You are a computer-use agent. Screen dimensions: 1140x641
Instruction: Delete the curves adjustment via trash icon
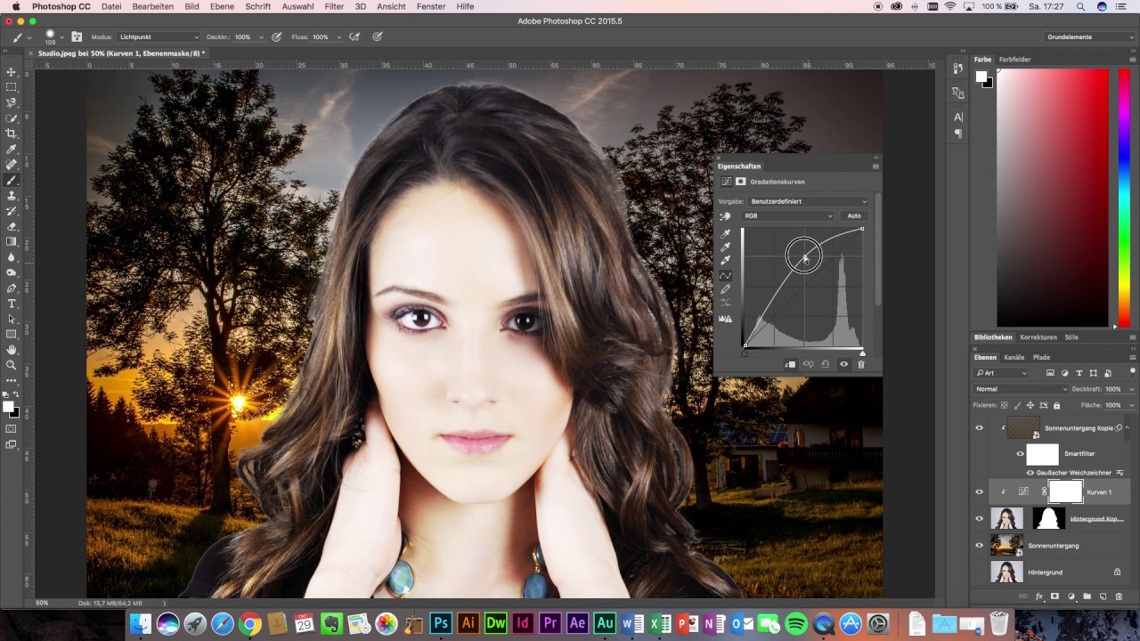point(861,364)
